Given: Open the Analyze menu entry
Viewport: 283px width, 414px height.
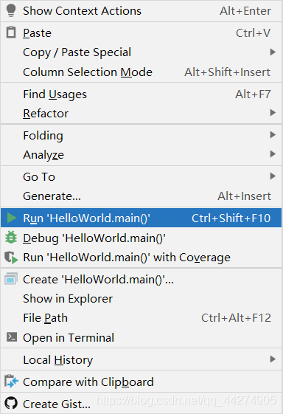Looking at the screenshot, I should coord(141,154).
